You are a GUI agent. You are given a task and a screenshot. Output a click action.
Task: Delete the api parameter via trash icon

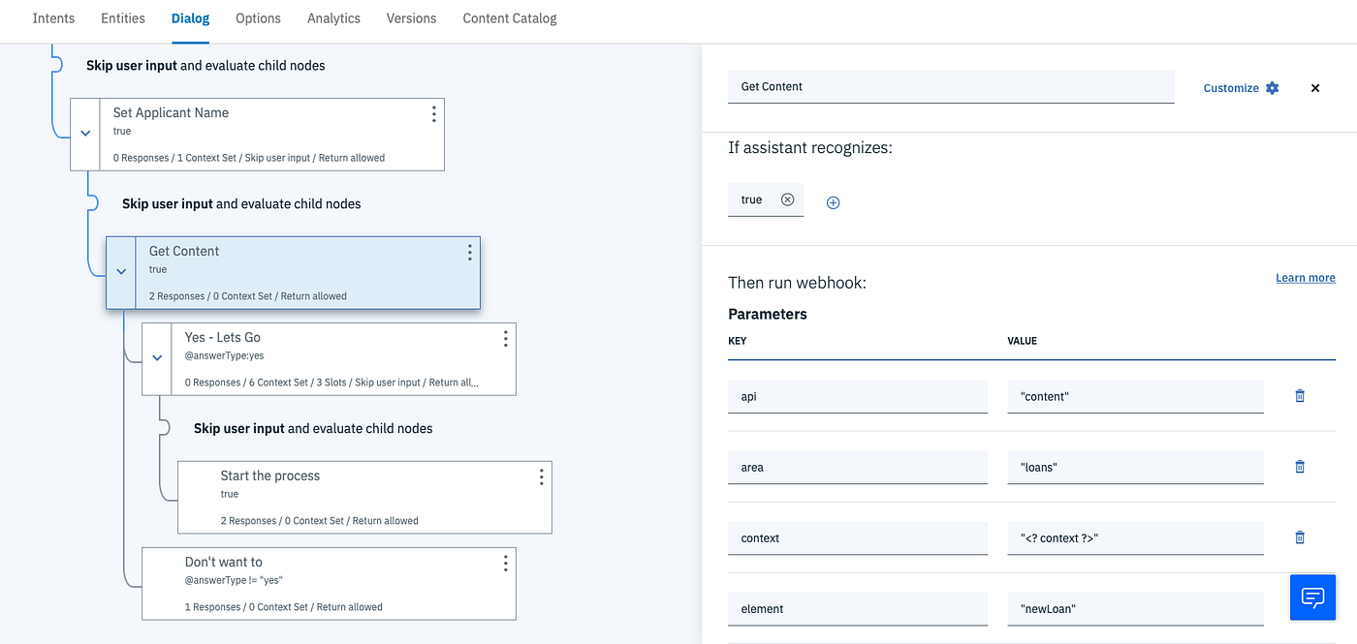(x=1299, y=396)
